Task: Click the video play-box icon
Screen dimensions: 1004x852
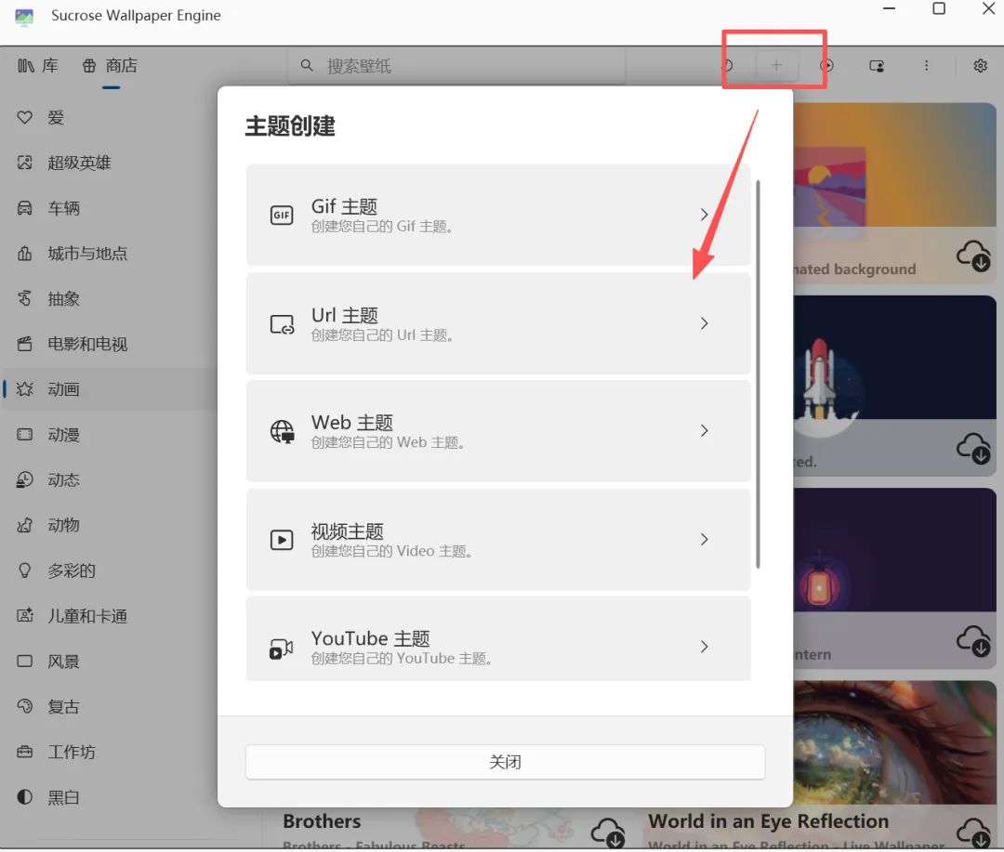Action: [282, 540]
